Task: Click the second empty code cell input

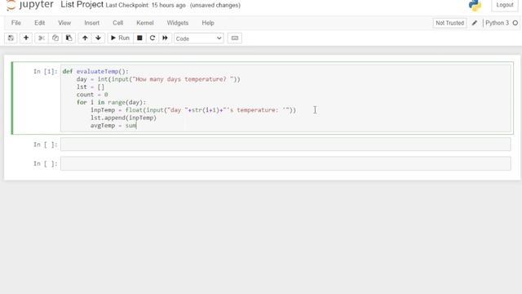Action: (x=285, y=145)
